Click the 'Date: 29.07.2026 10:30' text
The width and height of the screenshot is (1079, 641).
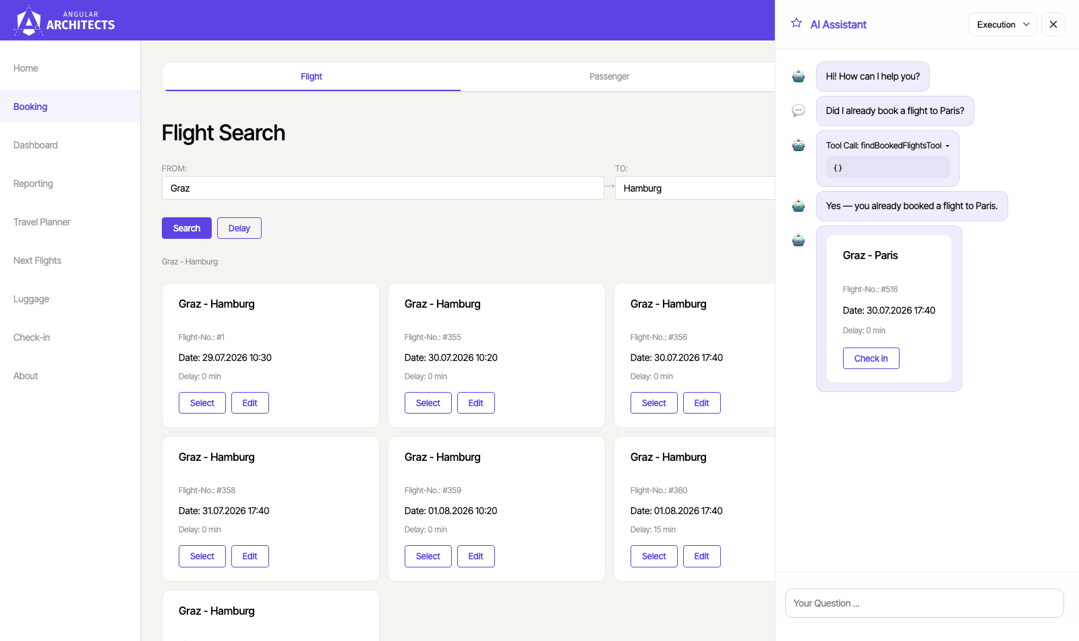tap(225, 358)
